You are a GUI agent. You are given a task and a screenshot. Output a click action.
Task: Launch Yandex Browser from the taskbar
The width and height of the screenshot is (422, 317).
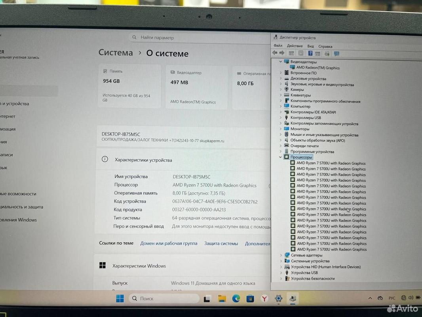[264, 299]
